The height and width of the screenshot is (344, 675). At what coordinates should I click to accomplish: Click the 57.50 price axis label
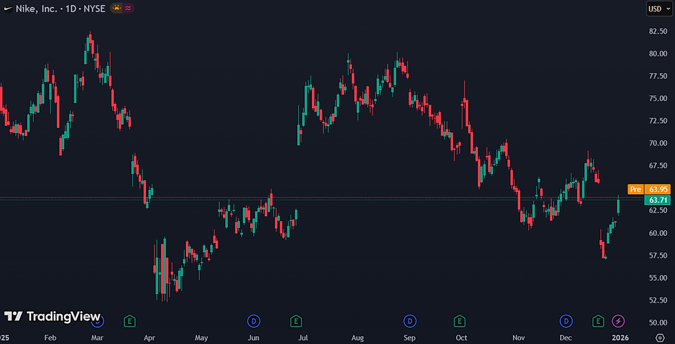(x=658, y=255)
